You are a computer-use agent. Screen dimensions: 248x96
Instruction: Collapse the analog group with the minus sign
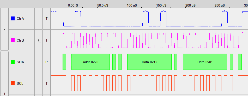coord(4,29)
